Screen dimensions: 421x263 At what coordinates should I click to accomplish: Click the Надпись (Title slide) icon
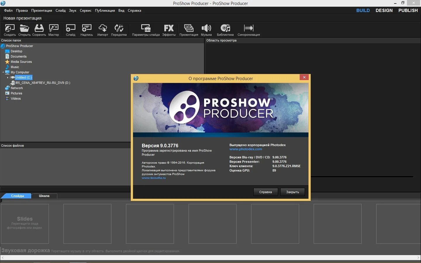click(x=87, y=30)
